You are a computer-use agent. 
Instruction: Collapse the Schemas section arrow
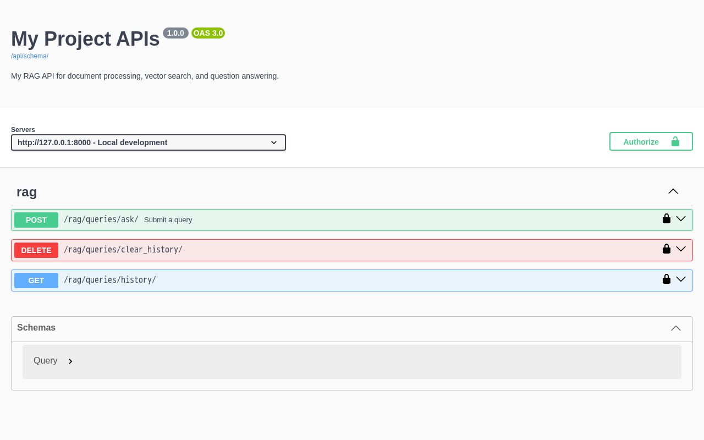click(x=676, y=328)
